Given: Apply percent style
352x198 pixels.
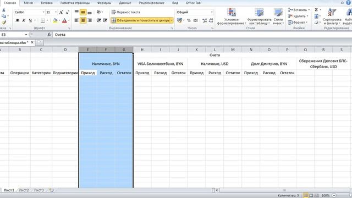Looking at the screenshot, I should [189, 20].
